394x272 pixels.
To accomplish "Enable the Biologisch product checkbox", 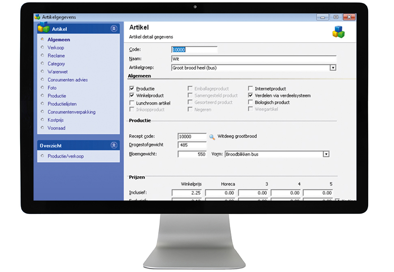I will [250, 102].
